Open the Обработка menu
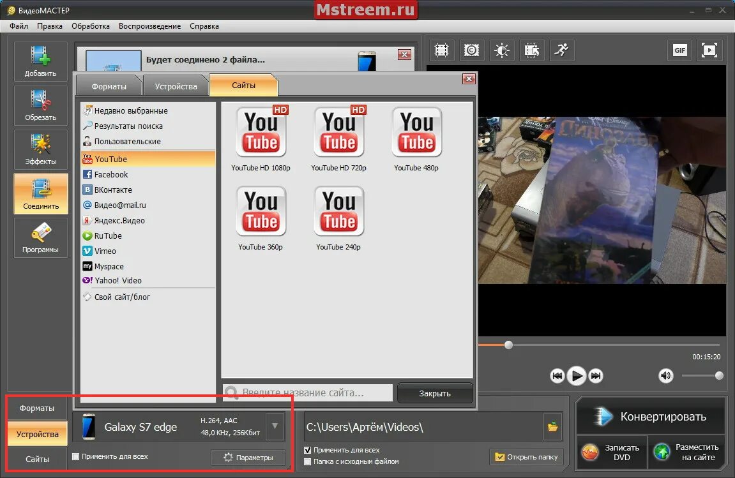 coord(91,26)
